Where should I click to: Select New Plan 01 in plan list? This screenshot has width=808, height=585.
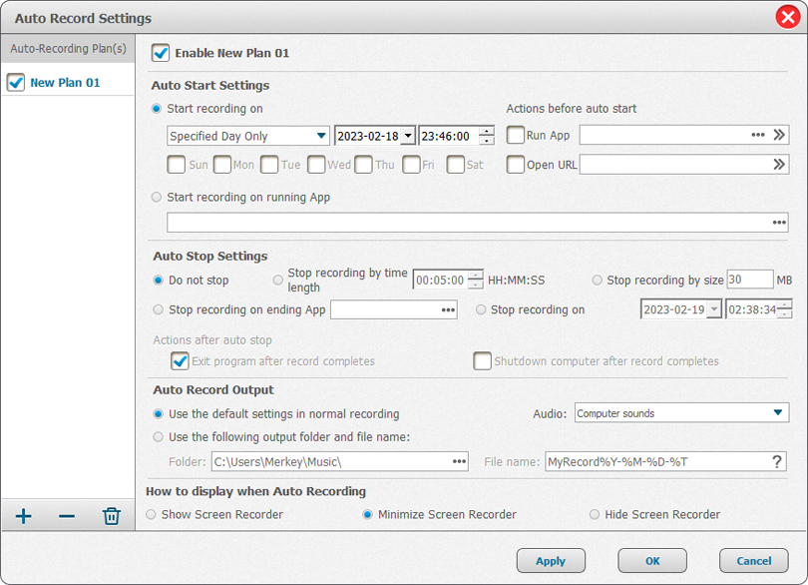click(x=65, y=83)
